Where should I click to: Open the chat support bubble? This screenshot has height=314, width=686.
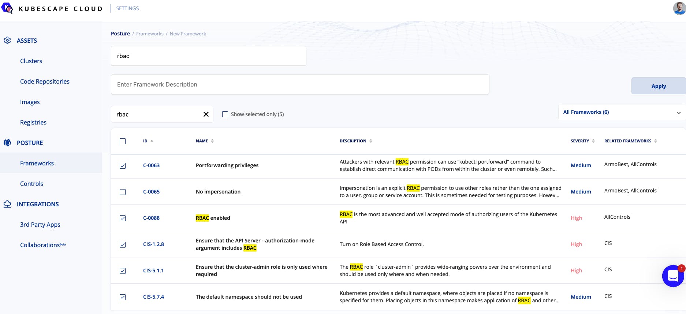673,276
